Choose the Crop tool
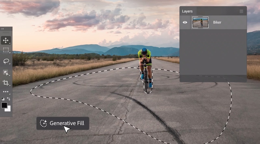This screenshot has width=260, height=144. point(6,83)
